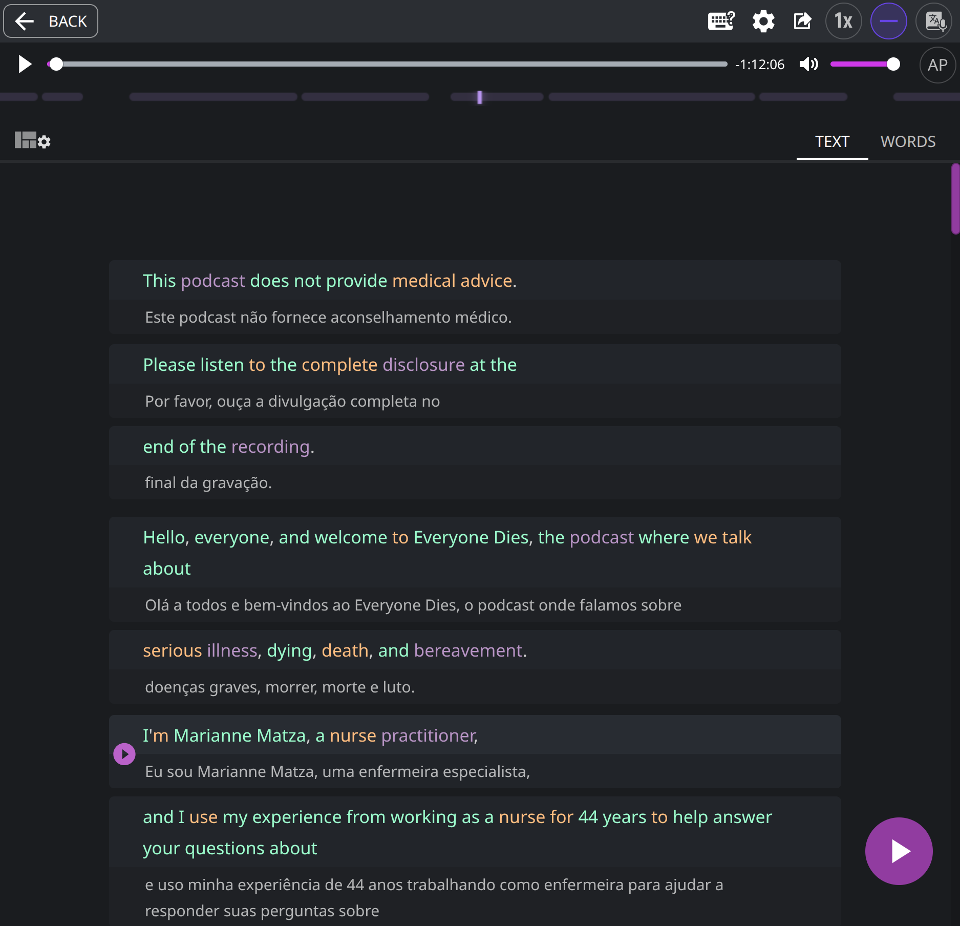Click the word 'complete'
The width and height of the screenshot is (960, 926).
(x=339, y=365)
